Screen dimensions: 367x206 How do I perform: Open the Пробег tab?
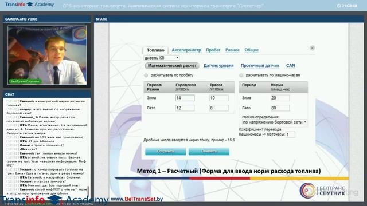(213, 50)
